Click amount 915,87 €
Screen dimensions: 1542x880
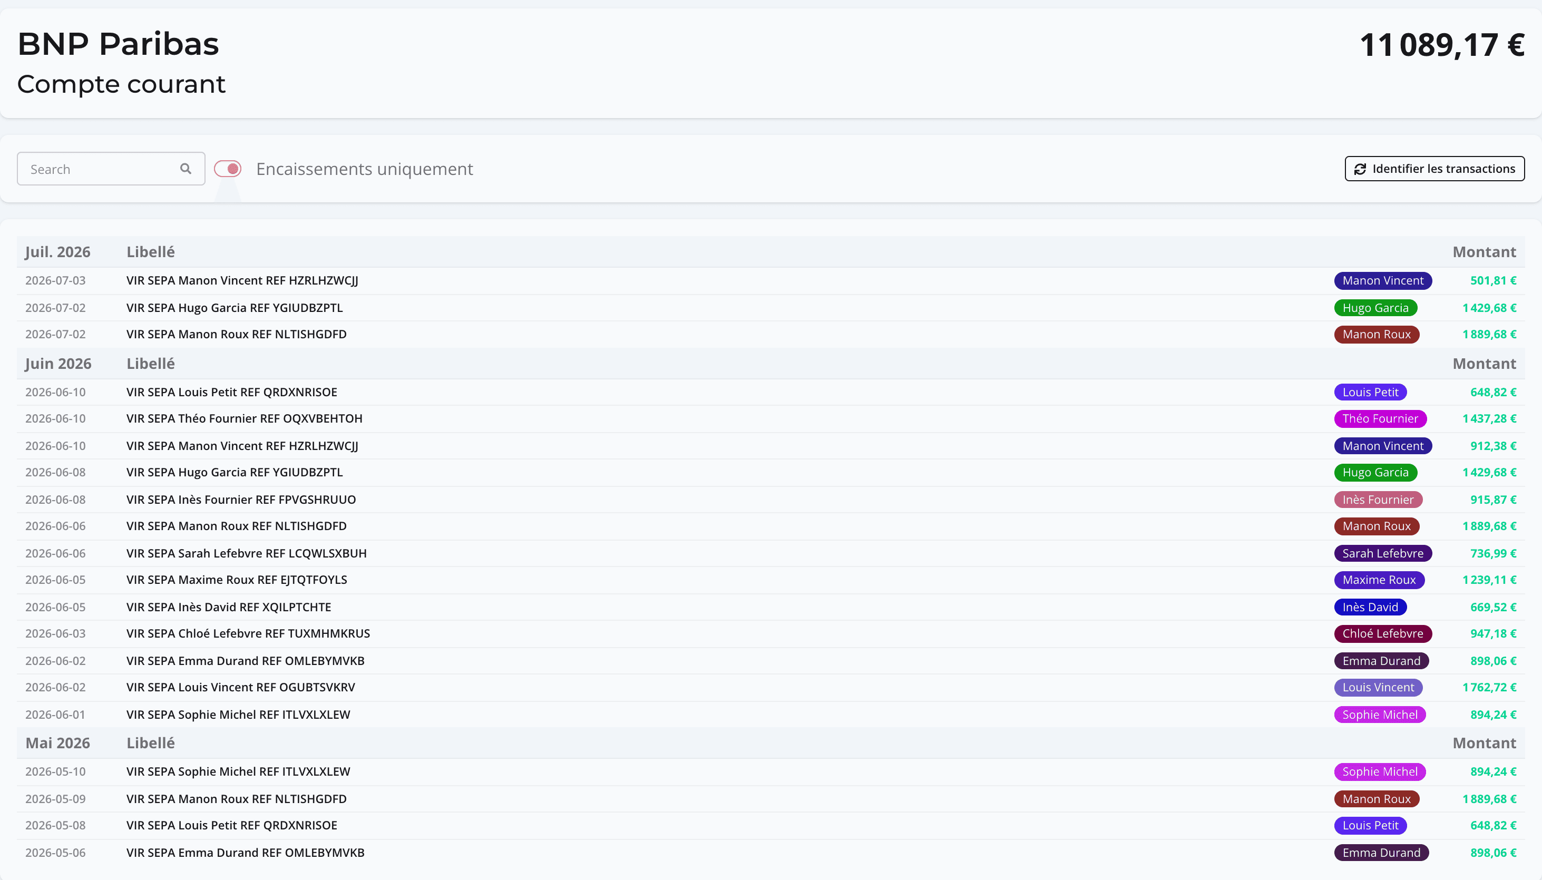[x=1493, y=500]
